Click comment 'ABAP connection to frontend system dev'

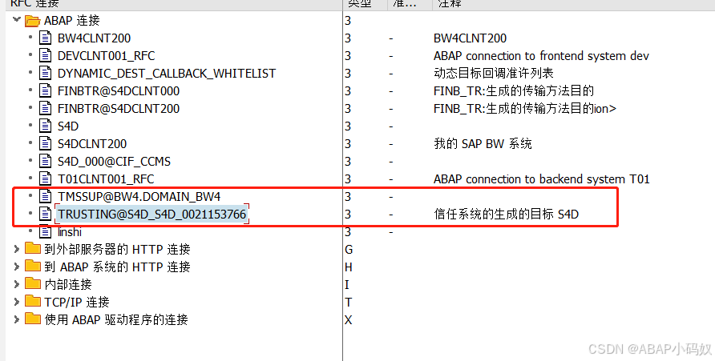point(541,56)
